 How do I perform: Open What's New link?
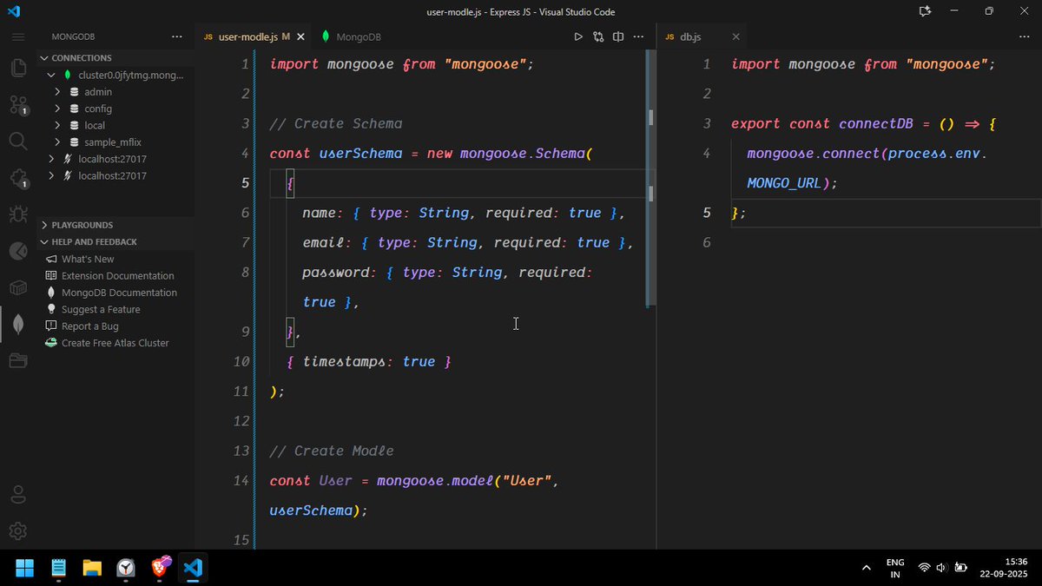pyautogui.click(x=88, y=259)
